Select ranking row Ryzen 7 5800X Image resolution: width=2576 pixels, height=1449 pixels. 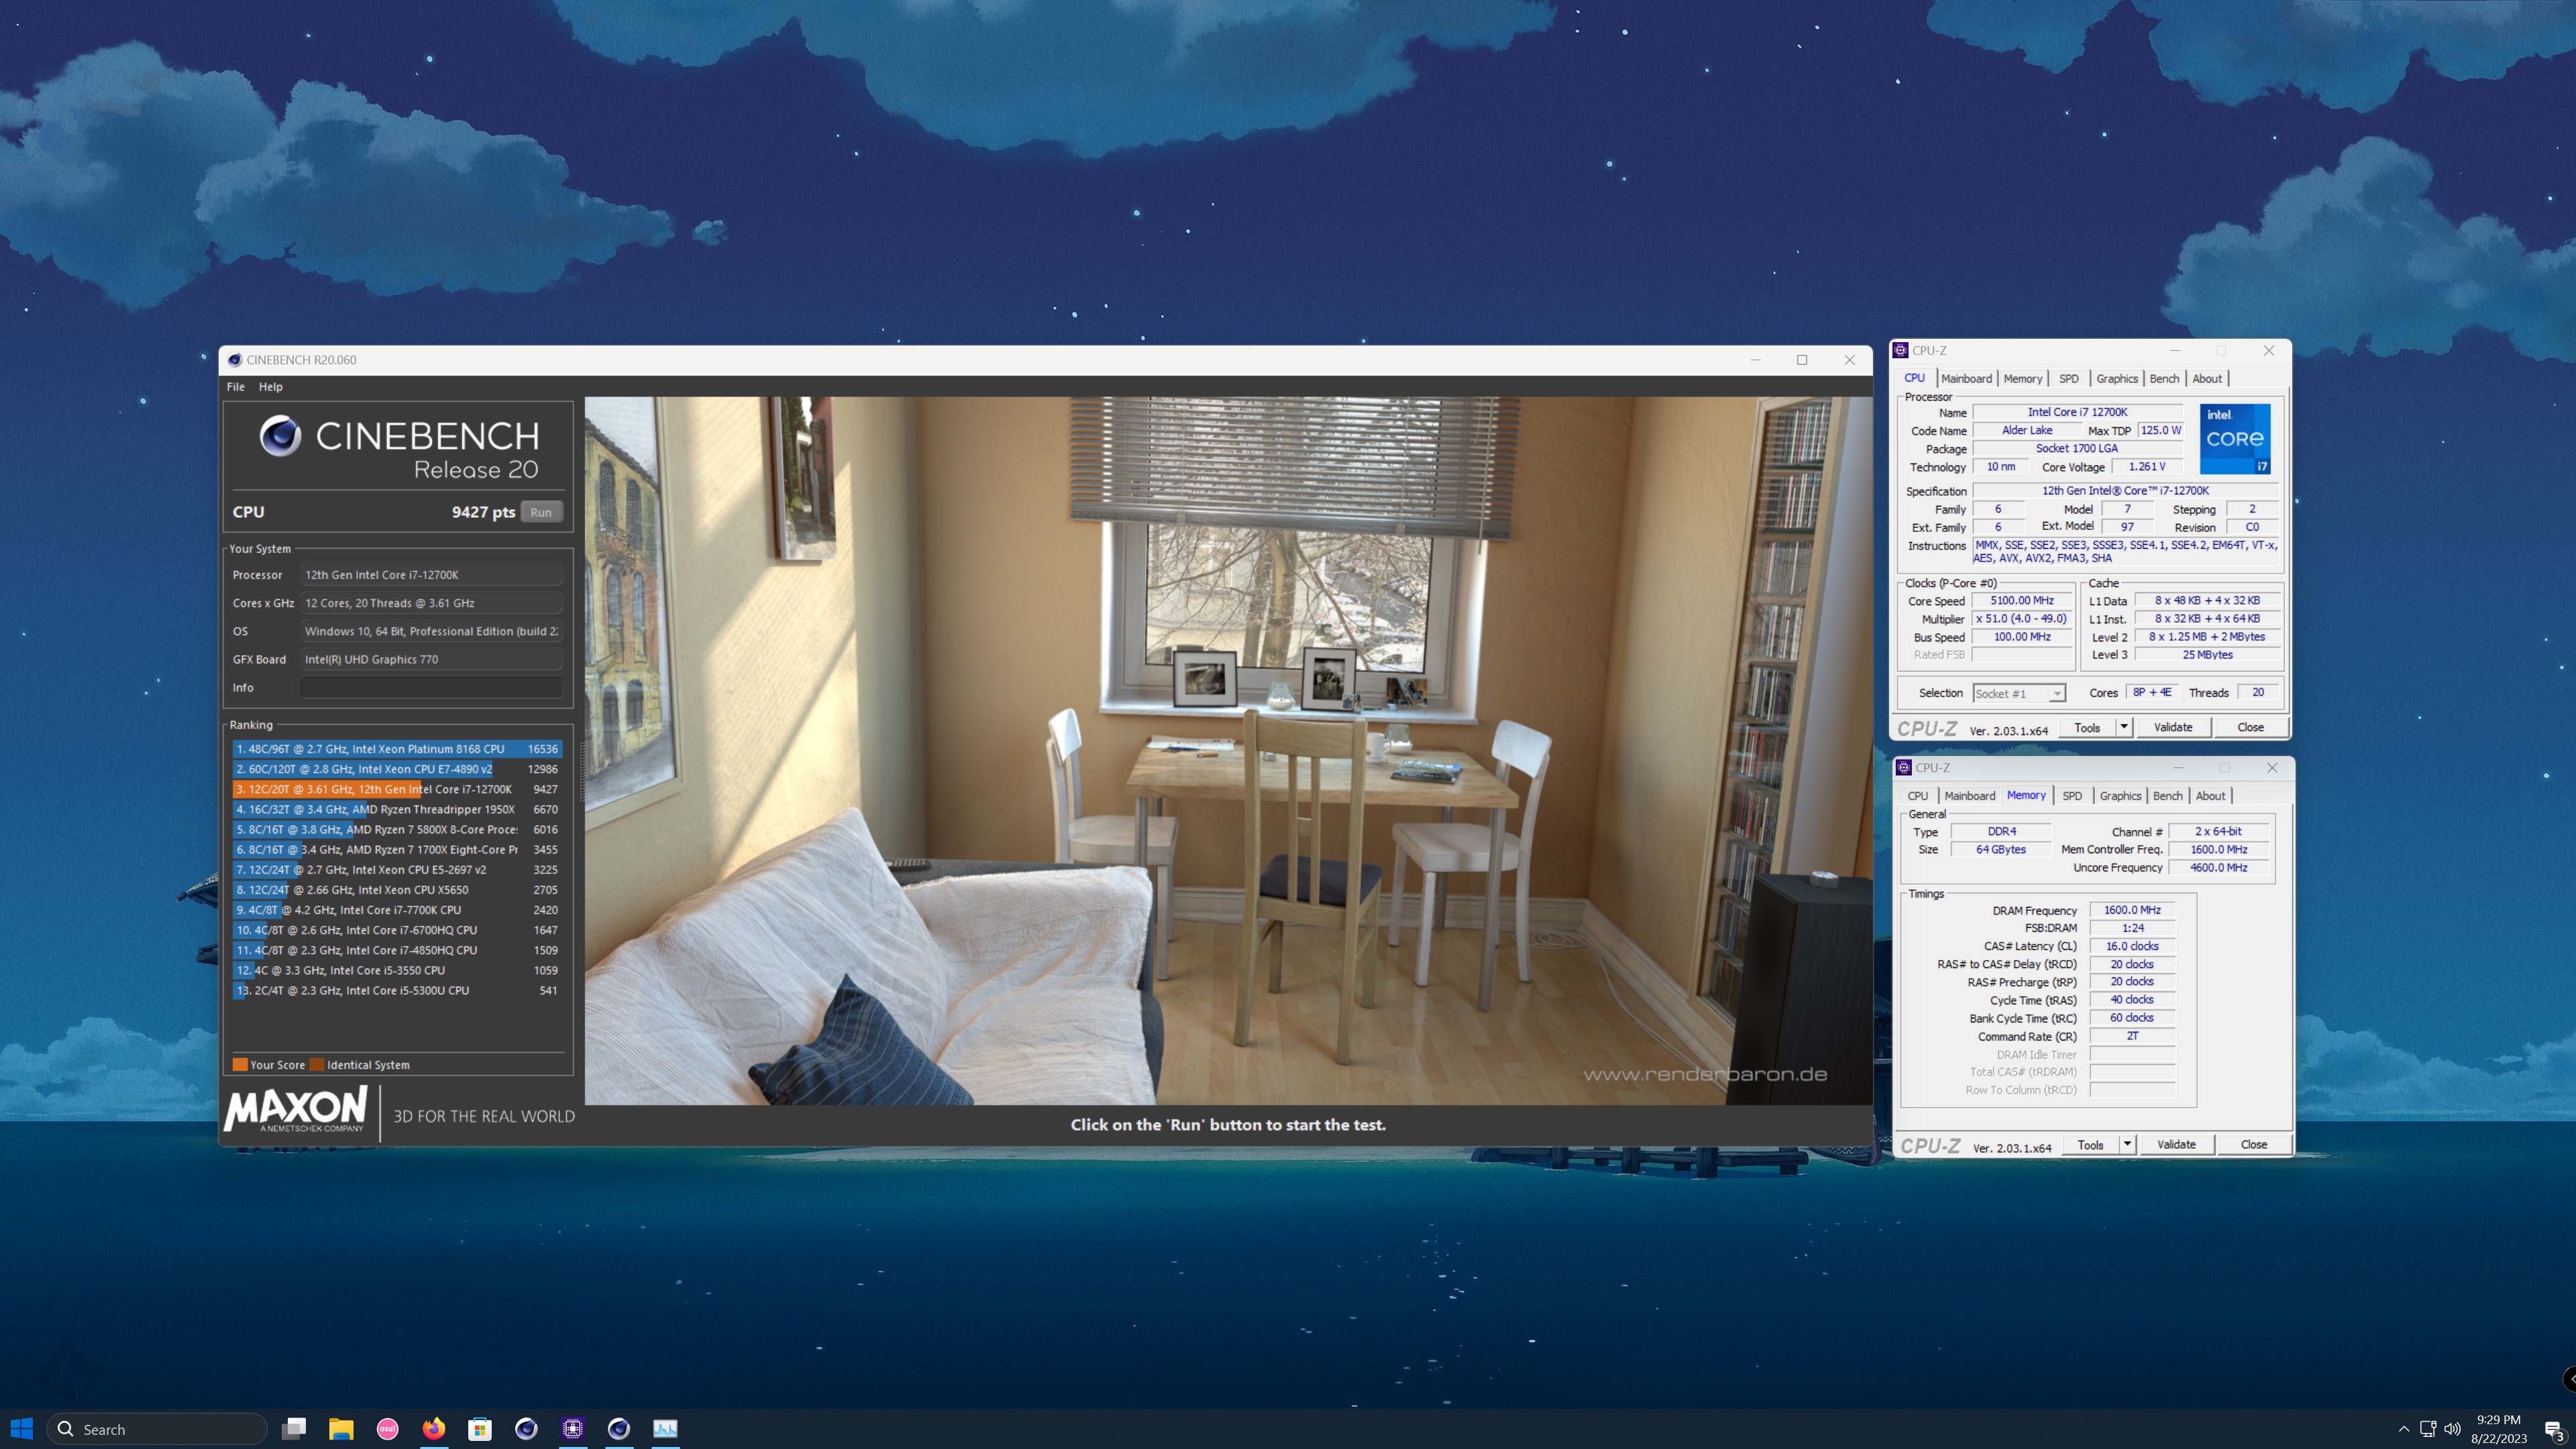397,829
